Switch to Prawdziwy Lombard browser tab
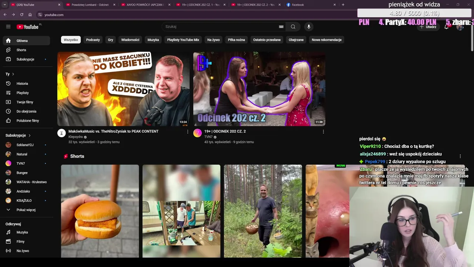Viewport: 474px width, 267px height. pos(91,5)
